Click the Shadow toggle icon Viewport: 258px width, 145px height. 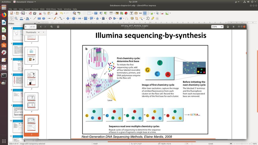[x=132, y=18]
